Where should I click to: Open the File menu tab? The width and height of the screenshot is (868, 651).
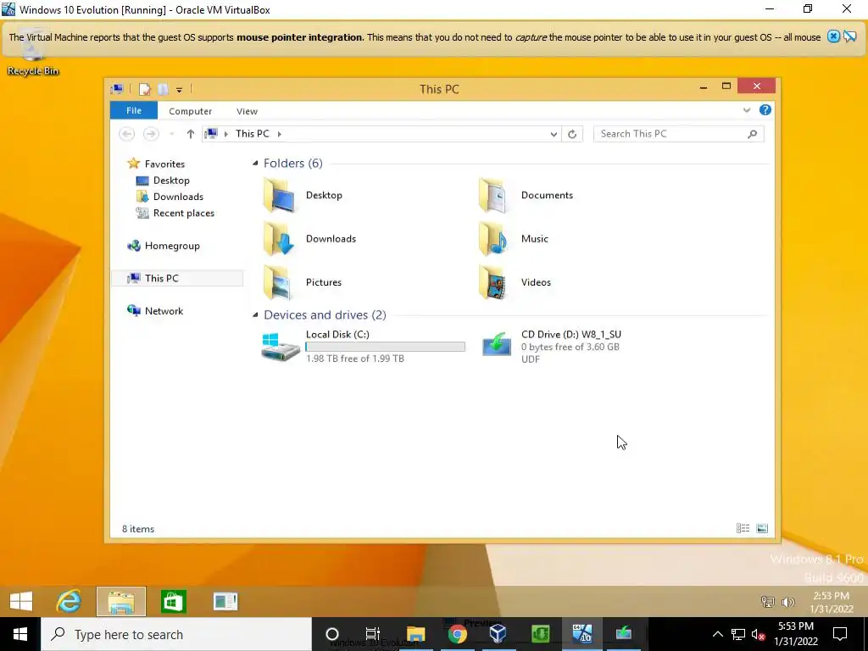[134, 111]
